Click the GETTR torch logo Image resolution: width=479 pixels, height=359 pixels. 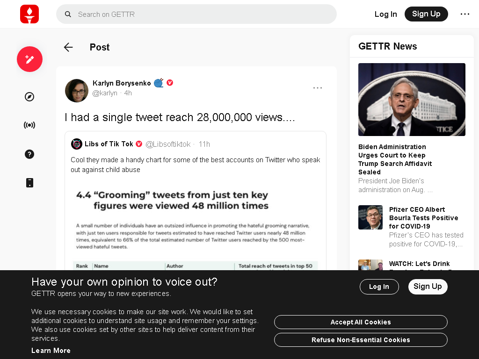[29, 14]
